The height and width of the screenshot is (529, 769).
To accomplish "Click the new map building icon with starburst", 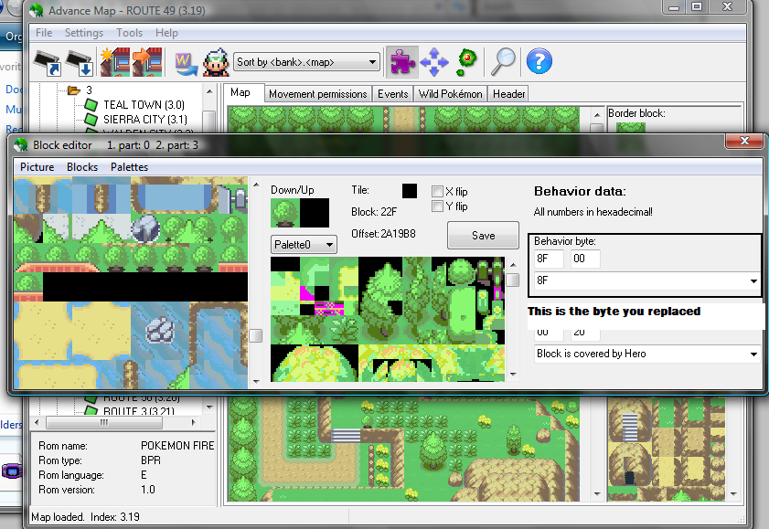I will point(115,62).
